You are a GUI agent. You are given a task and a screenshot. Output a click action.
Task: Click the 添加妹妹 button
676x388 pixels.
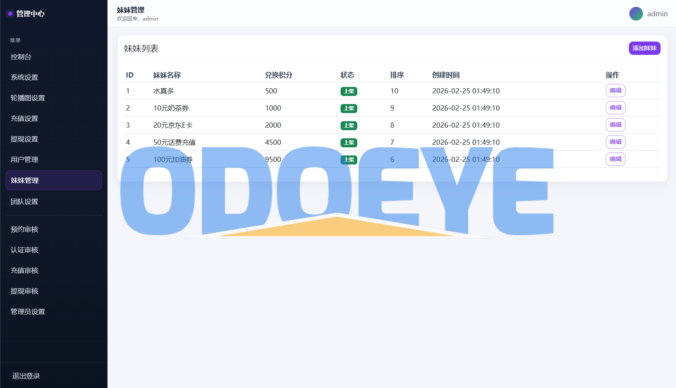pos(644,48)
